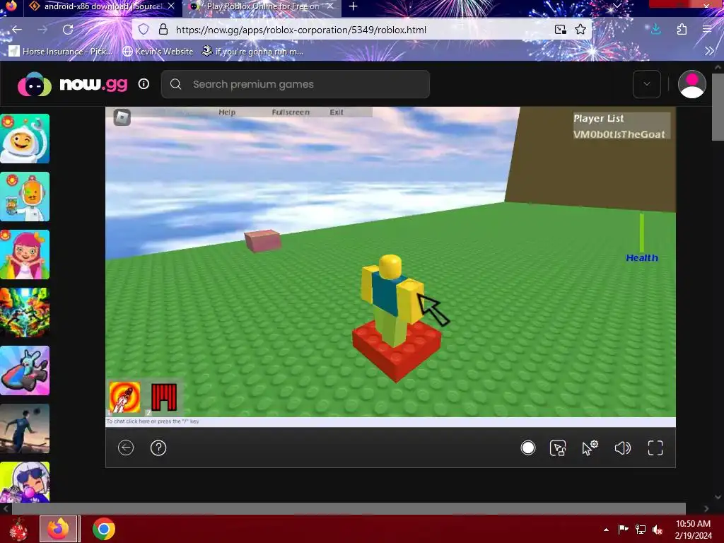Click the page horizontal scrollbar
Image resolution: width=724 pixels, height=543 pixels.
349,508
